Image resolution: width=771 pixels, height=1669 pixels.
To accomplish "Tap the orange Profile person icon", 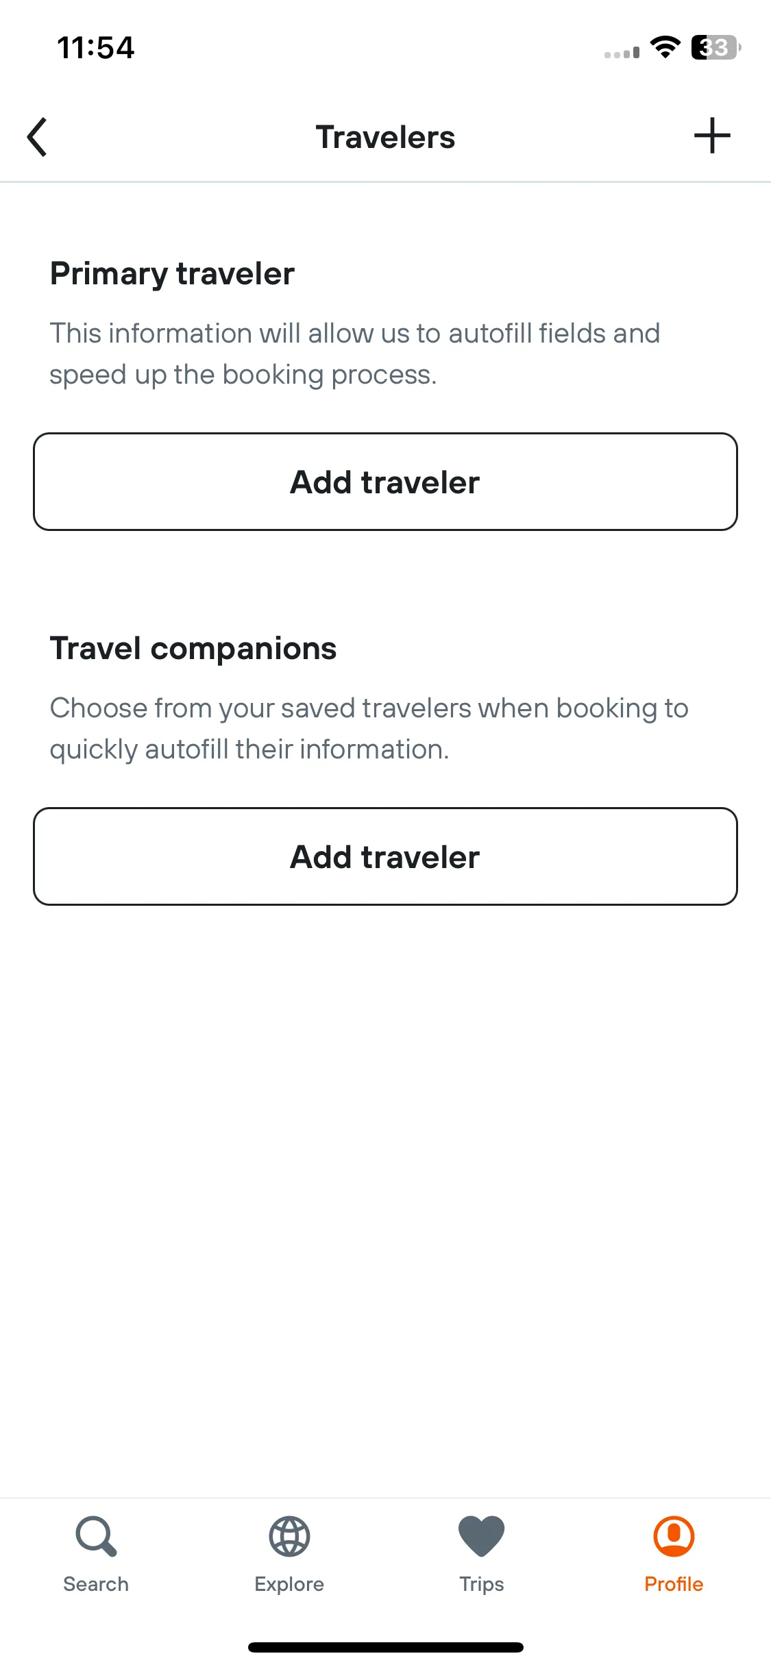I will (x=674, y=1536).
